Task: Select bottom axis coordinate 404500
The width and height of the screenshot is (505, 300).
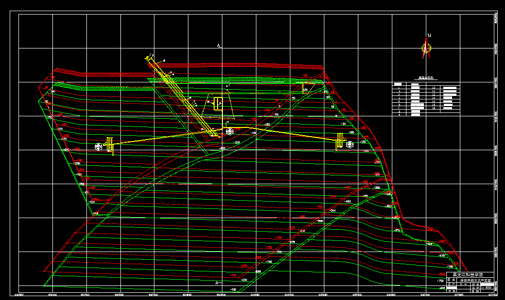Action: coord(289,295)
